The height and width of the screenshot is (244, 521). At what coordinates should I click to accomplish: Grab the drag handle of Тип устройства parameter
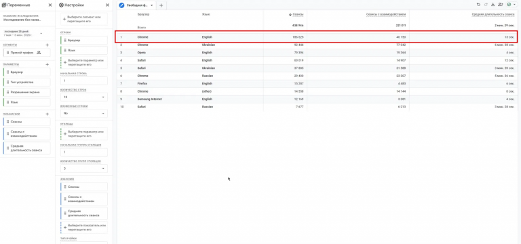(x=7, y=82)
